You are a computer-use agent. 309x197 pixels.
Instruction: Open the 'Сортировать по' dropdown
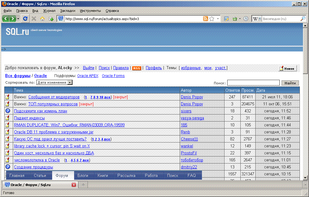[x=54, y=83]
